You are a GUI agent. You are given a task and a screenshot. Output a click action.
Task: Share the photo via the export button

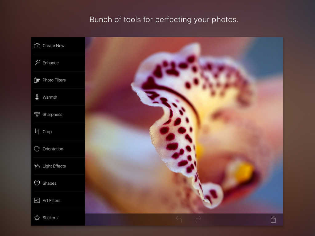point(273,219)
